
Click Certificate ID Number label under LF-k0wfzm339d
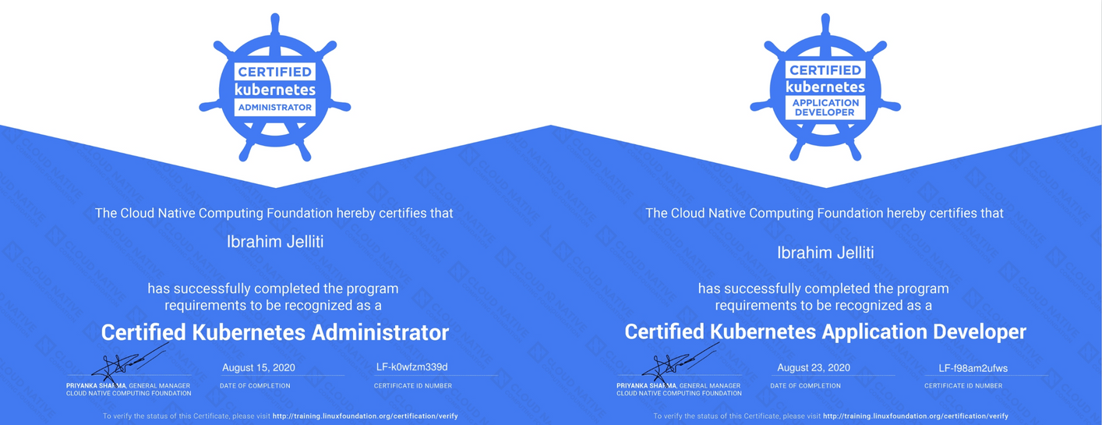point(413,386)
